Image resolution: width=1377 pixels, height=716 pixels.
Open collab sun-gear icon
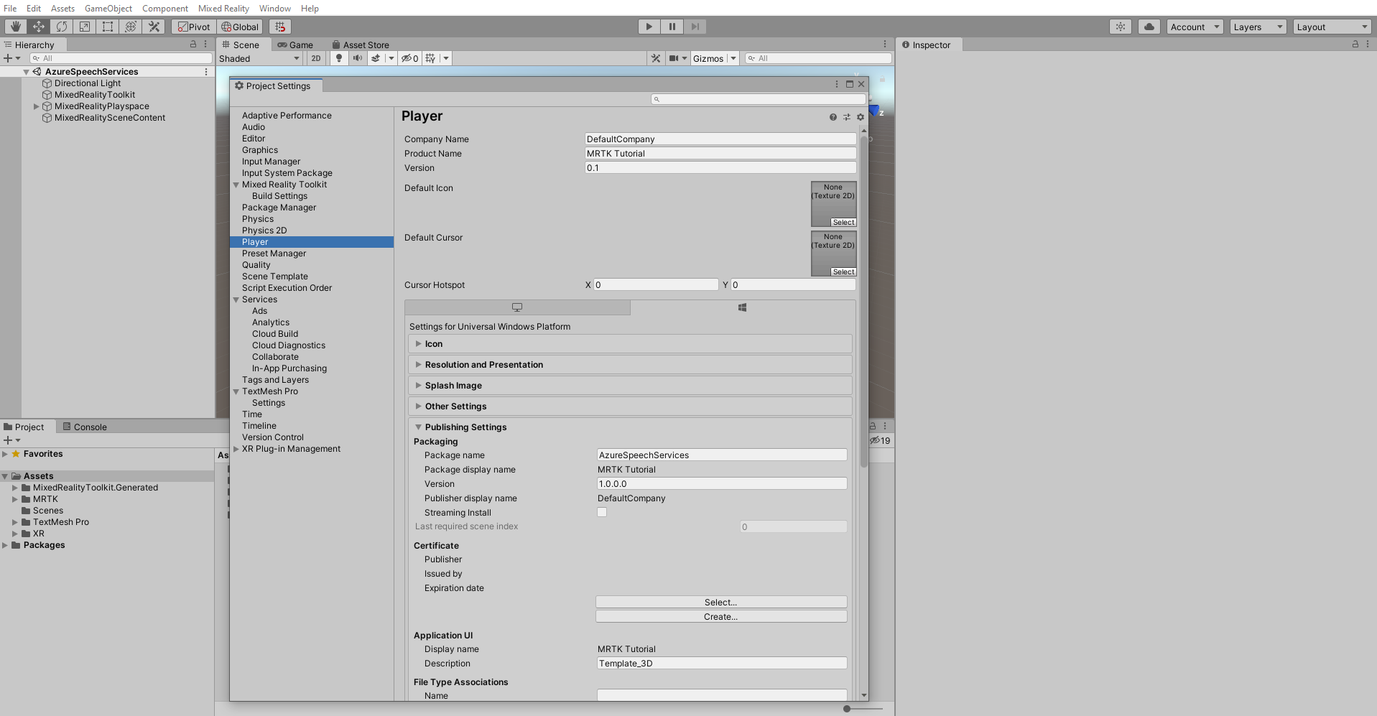pos(1120,27)
